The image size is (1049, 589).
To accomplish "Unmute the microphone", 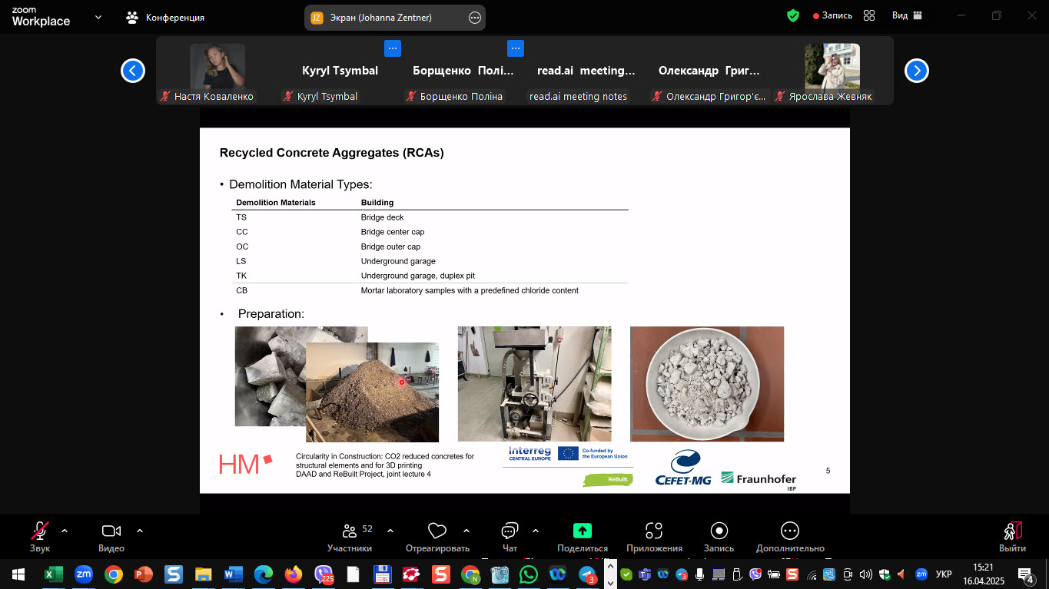I will point(39,531).
